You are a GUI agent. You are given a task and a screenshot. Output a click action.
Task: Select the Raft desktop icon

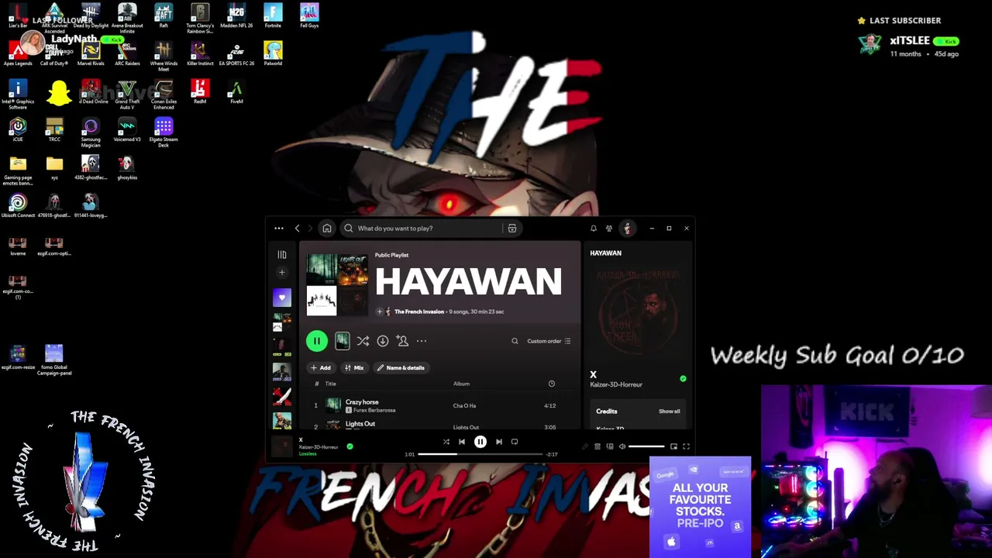164,16
